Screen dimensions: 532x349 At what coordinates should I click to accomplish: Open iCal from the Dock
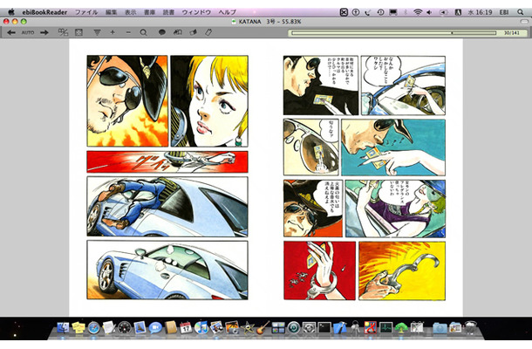click(x=186, y=327)
